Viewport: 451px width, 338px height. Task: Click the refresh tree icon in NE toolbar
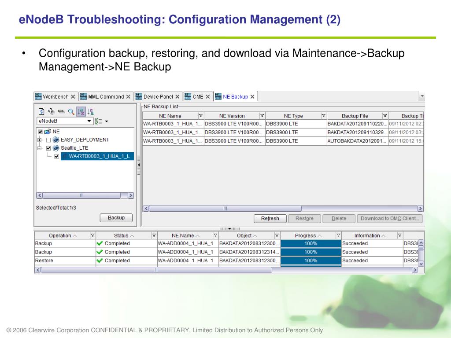pyautogui.click(x=41, y=111)
